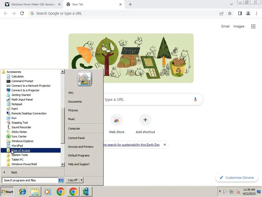
Task: Open Remote Desktop Connection
Action: coord(29,113)
